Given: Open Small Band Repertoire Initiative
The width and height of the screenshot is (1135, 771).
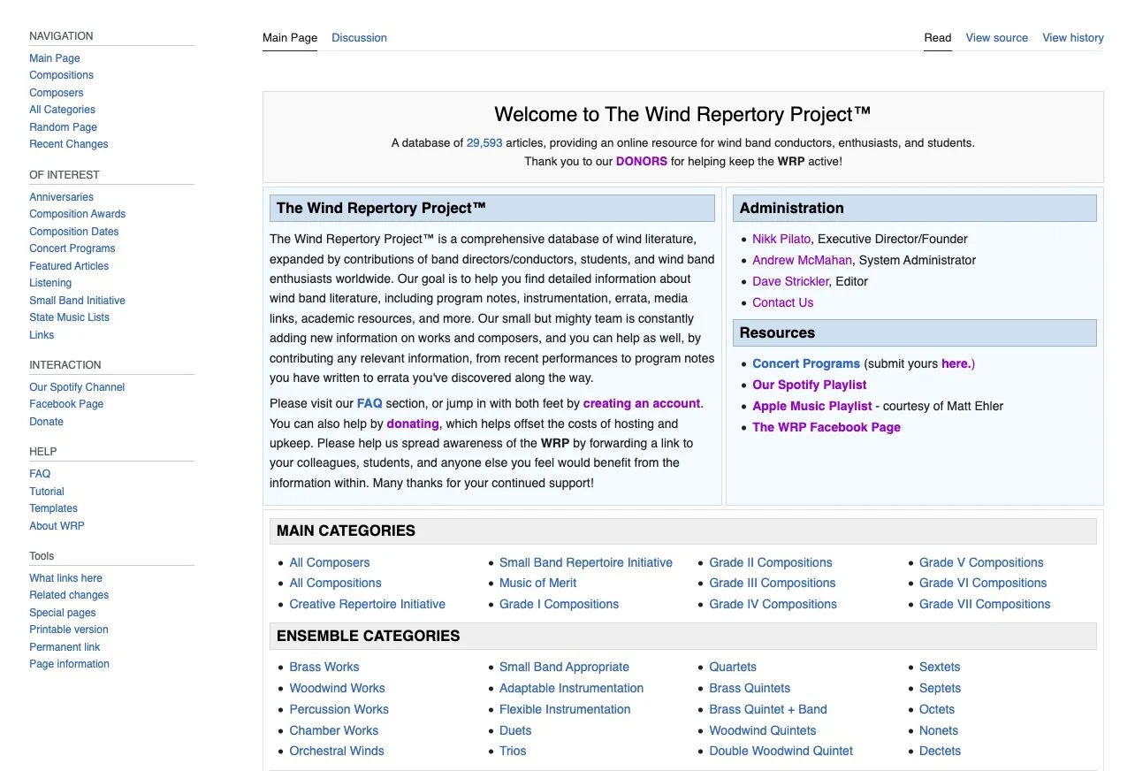Looking at the screenshot, I should coord(586,562).
